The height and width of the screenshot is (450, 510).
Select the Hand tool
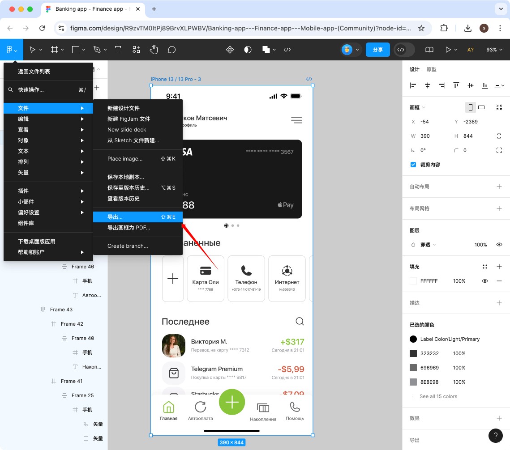point(154,49)
